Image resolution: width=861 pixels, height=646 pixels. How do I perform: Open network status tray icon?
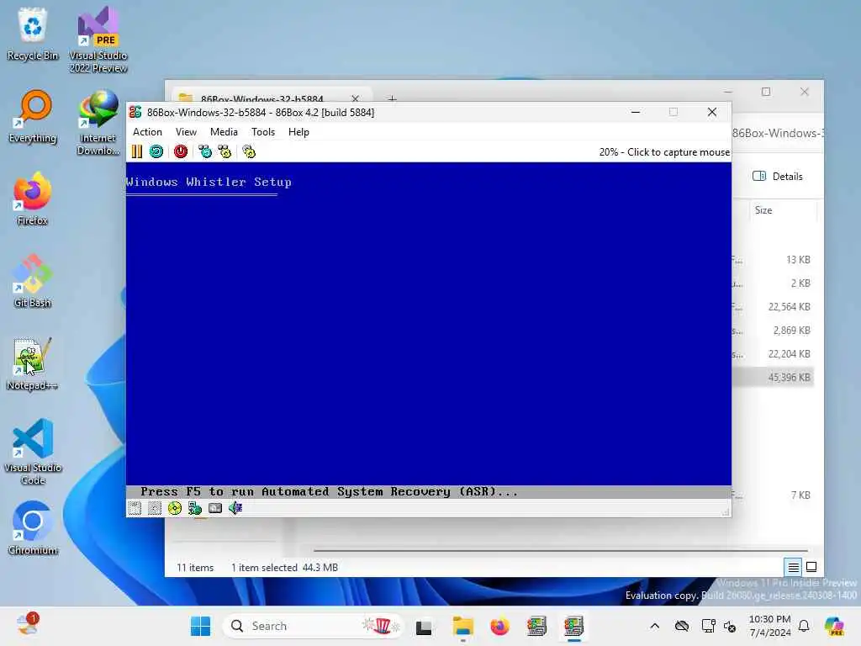click(x=708, y=626)
